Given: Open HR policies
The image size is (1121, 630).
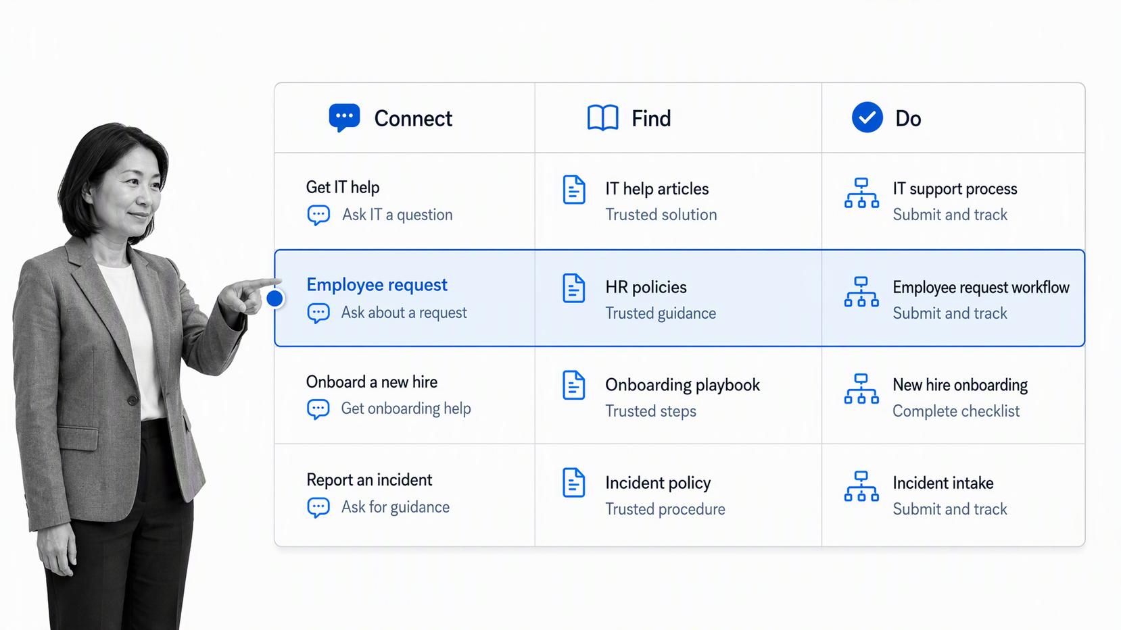Looking at the screenshot, I should pyautogui.click(x=646, y=288).
